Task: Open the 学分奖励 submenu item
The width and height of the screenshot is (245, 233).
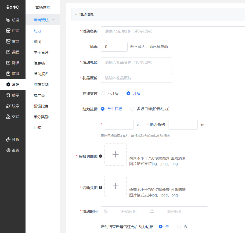Action: (41, 117)
